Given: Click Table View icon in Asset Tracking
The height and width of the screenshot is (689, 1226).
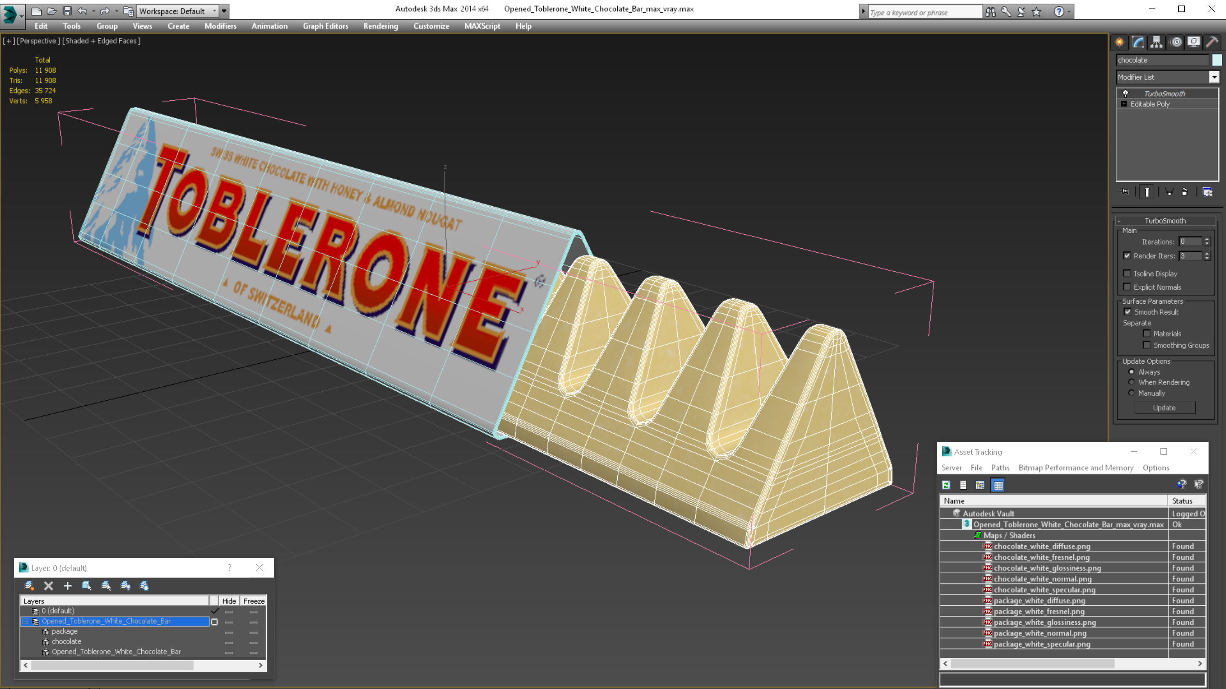Looking at the screenshot, I should (998, 485).
